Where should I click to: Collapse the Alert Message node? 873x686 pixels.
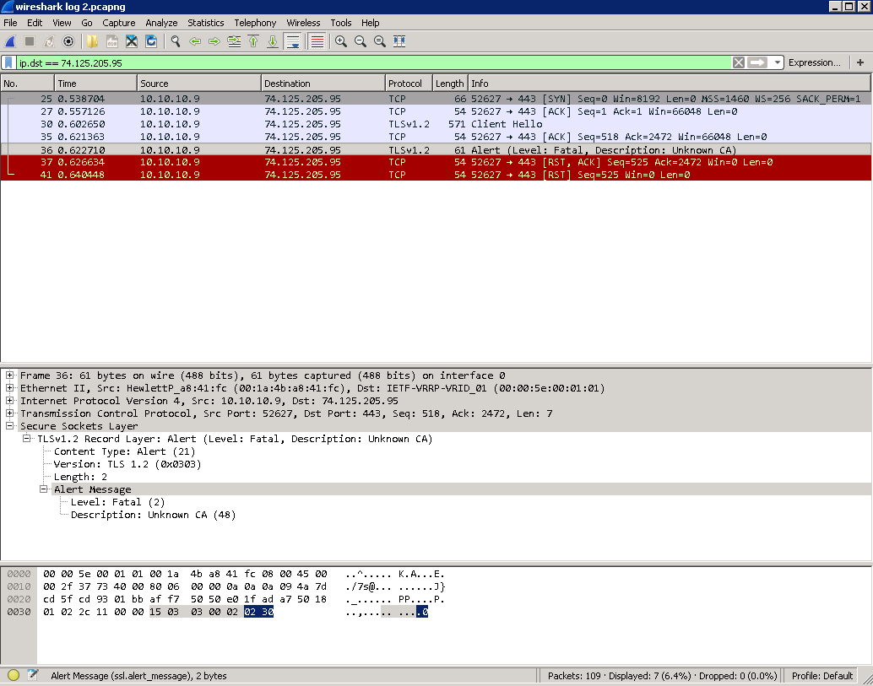pyautogui.click(x=43, y=489)
